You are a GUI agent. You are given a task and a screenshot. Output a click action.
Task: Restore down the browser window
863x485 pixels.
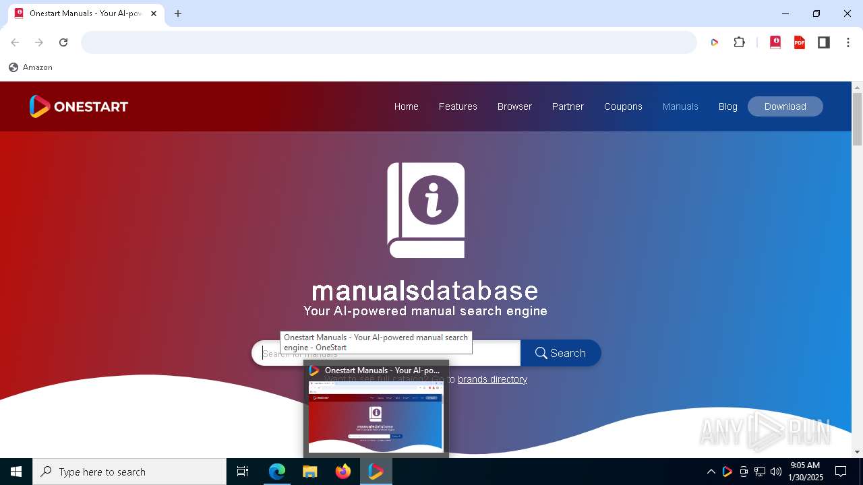coord(816,13)
